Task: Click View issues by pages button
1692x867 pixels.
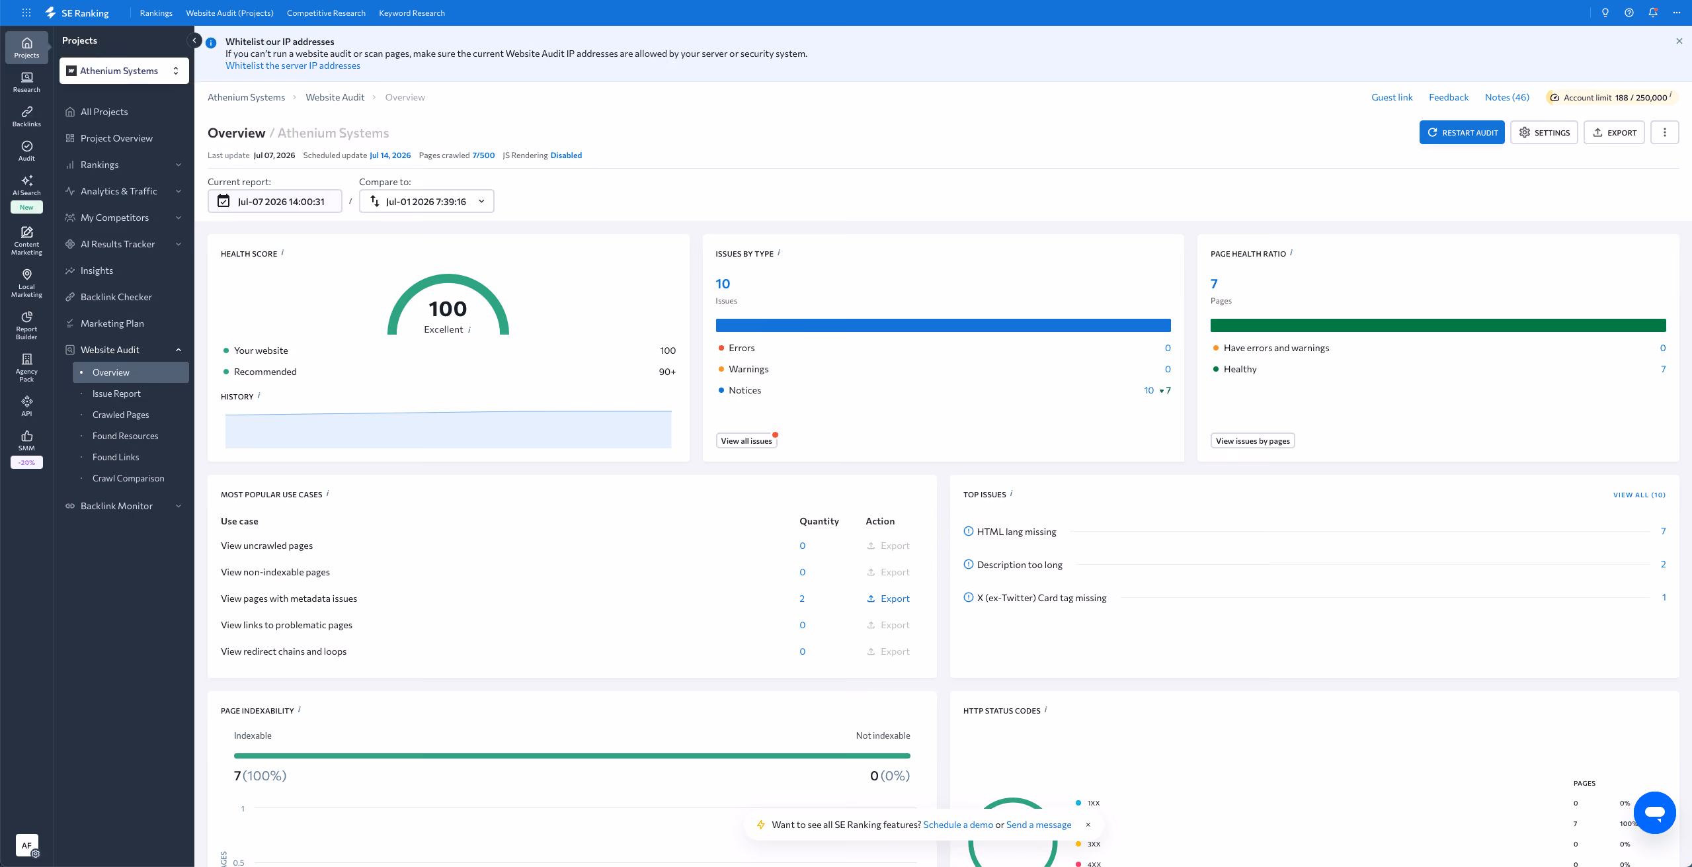Action: (1252, 440)
